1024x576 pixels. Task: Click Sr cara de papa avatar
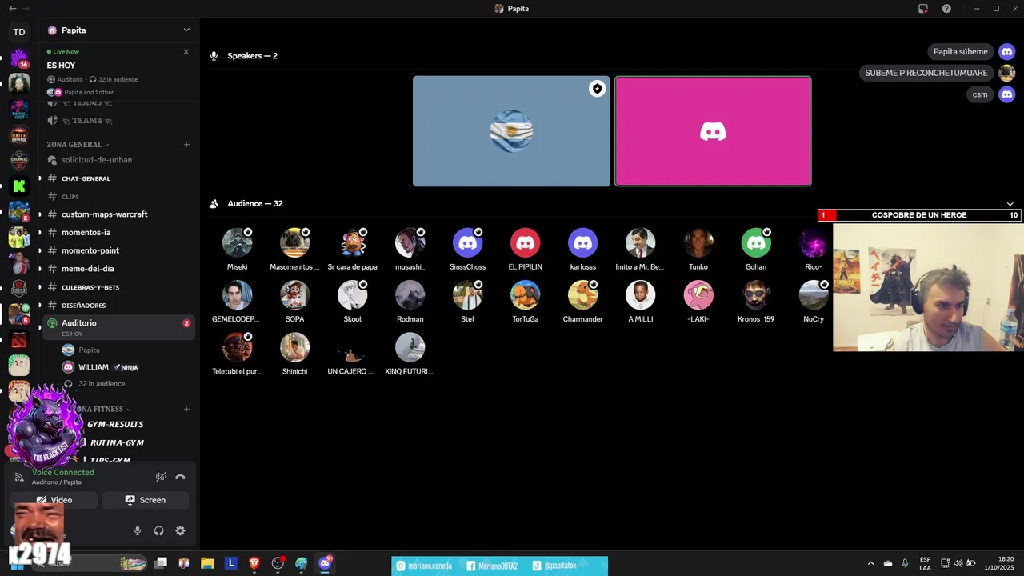(x=352, y=242)
